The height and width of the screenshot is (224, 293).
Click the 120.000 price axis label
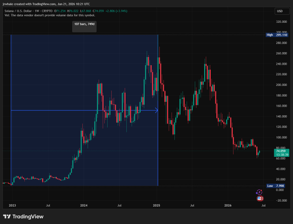point(281,127)
